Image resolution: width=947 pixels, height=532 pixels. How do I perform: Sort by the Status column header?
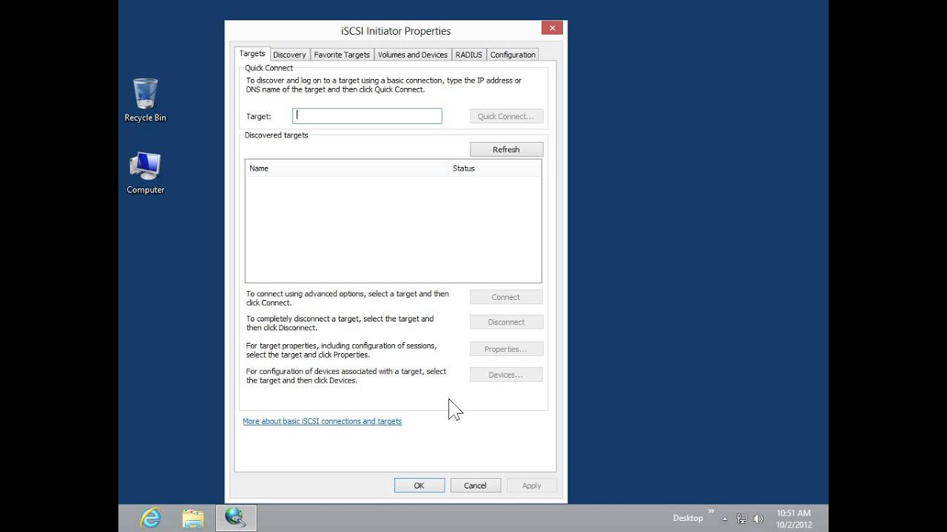tap(495, 168)
